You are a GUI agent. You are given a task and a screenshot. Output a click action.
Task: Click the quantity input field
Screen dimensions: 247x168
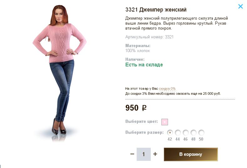tap(144, 154)
